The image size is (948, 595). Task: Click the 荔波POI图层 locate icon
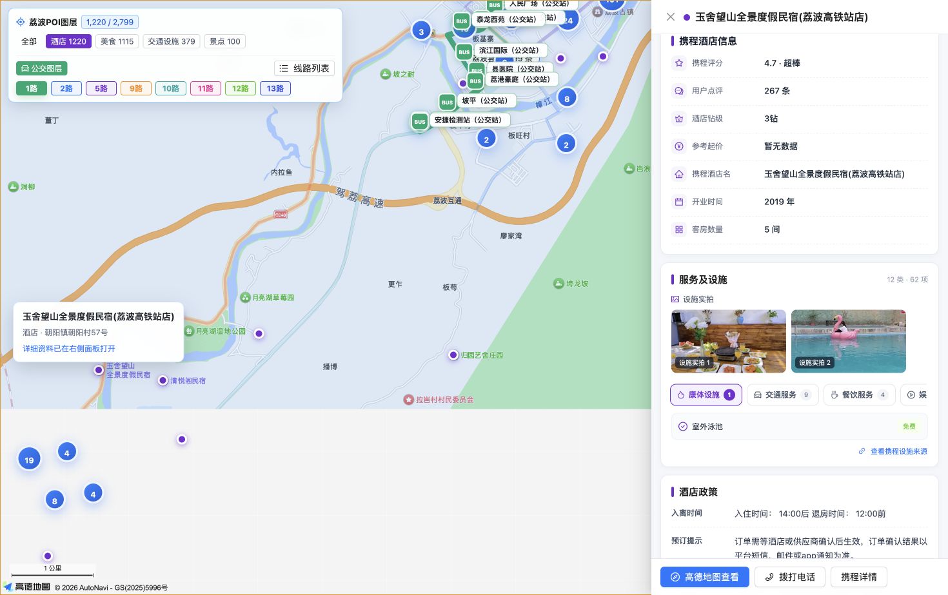21,22
